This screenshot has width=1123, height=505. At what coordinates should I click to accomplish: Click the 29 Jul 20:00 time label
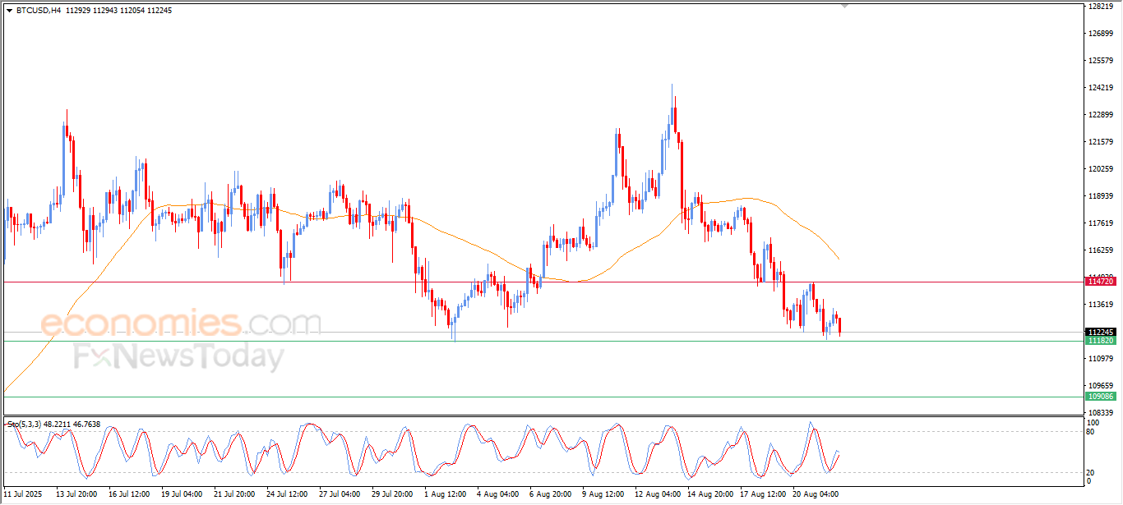pyautogui.click(x=393, y=494)
